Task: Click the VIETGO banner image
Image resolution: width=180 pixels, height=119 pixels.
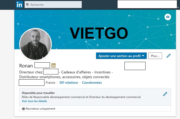Action: pos(99,33)
